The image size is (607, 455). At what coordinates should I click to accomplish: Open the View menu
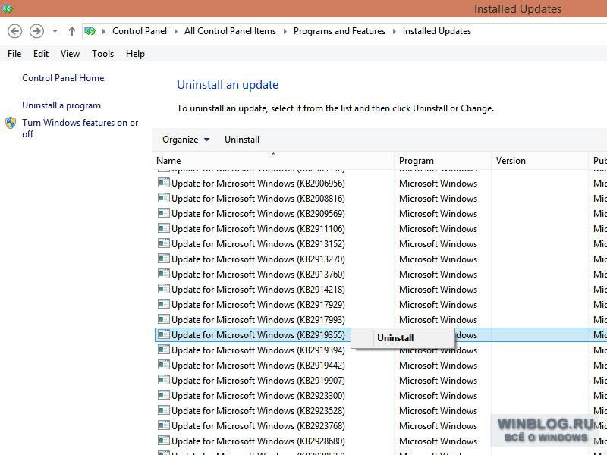(70, 54)
